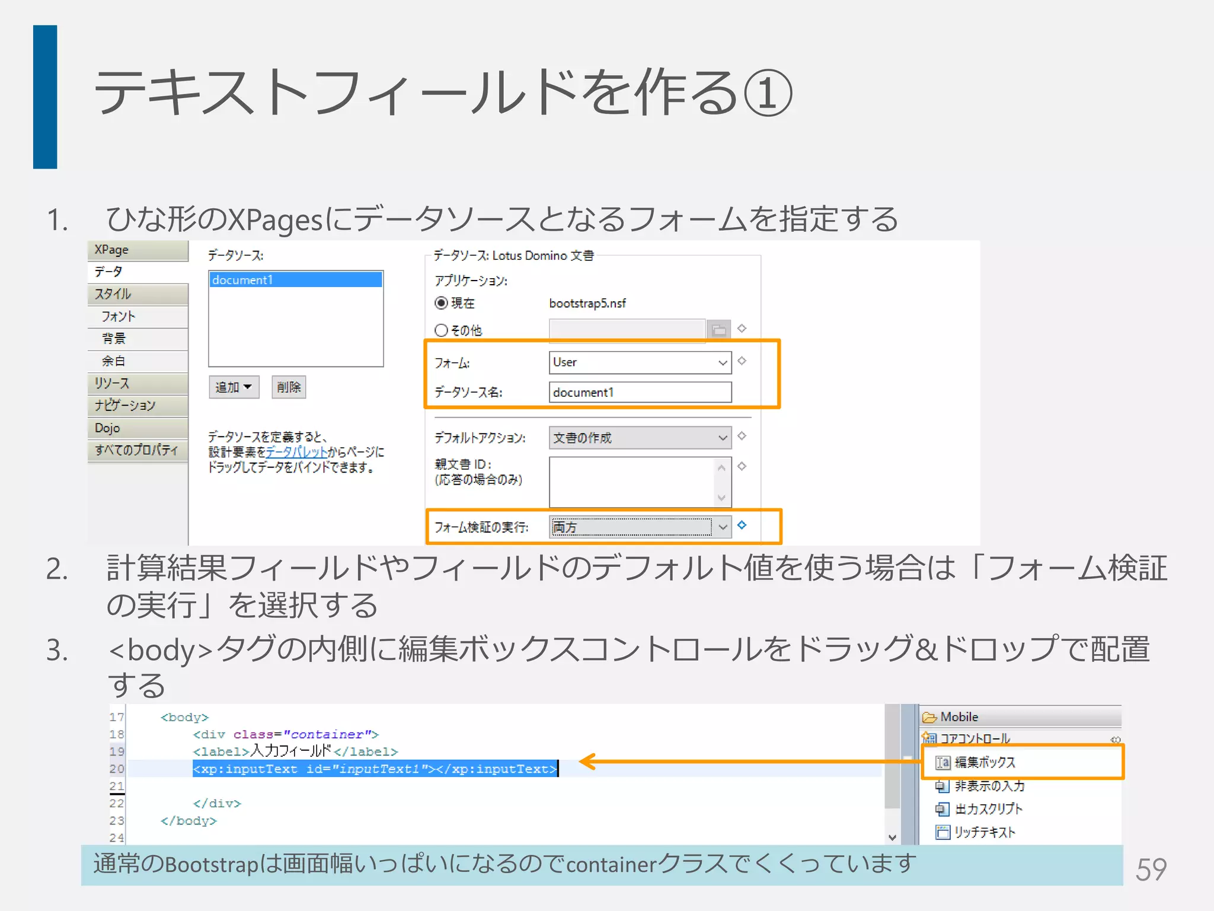1214x911 pixels.
Task: Click line number 21 in the gutter
Action: pyautogui.click(x=117, y=786)
